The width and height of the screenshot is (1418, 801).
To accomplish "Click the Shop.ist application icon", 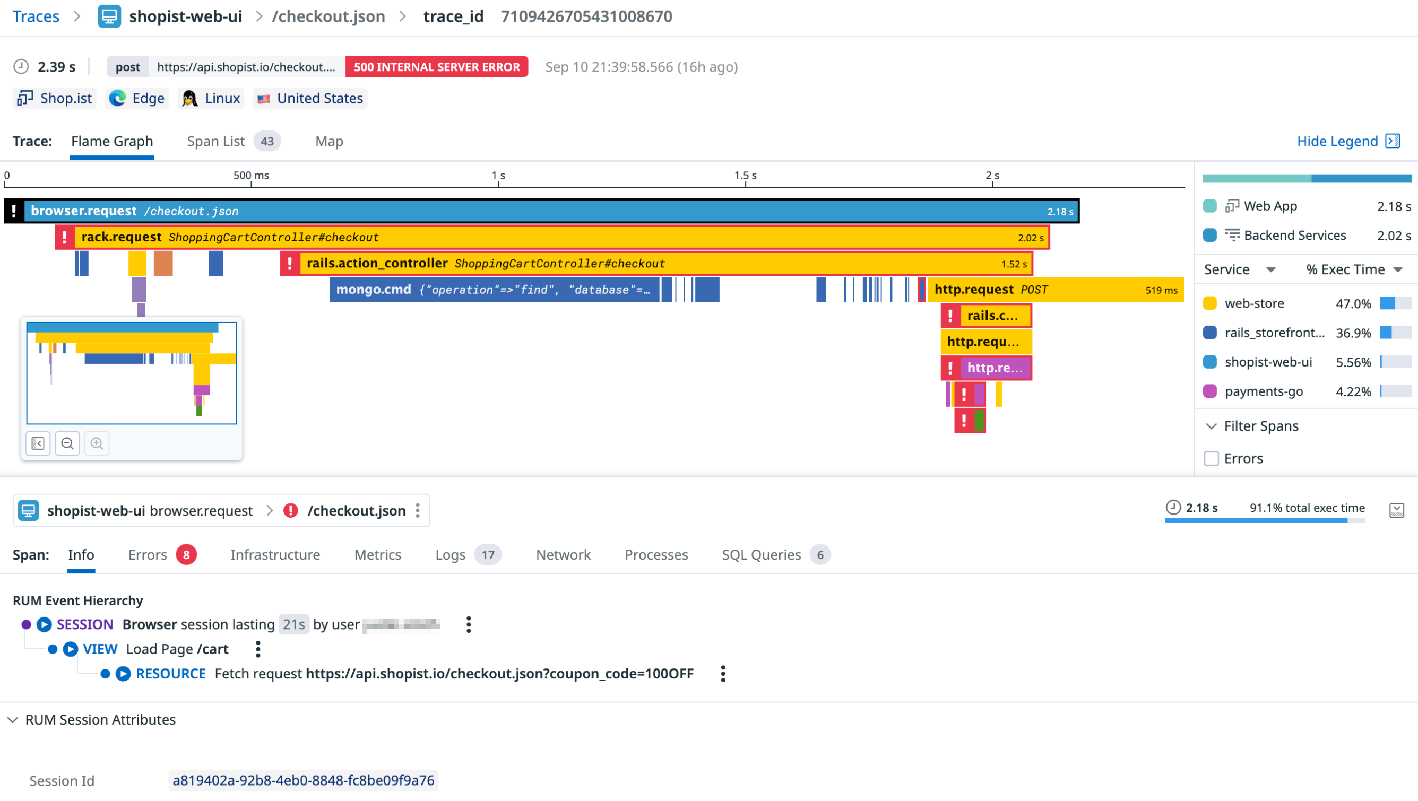I will (25, 98).
